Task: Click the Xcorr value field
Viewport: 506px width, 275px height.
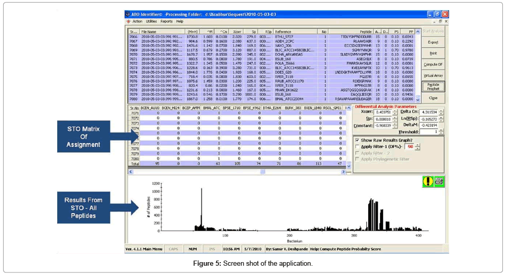Action: (x=383, y=112)
